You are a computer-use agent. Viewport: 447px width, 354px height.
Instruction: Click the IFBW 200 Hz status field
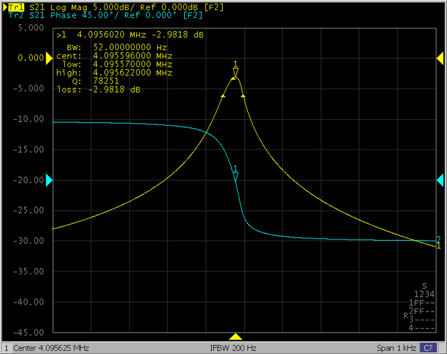[x=233, y=348]
